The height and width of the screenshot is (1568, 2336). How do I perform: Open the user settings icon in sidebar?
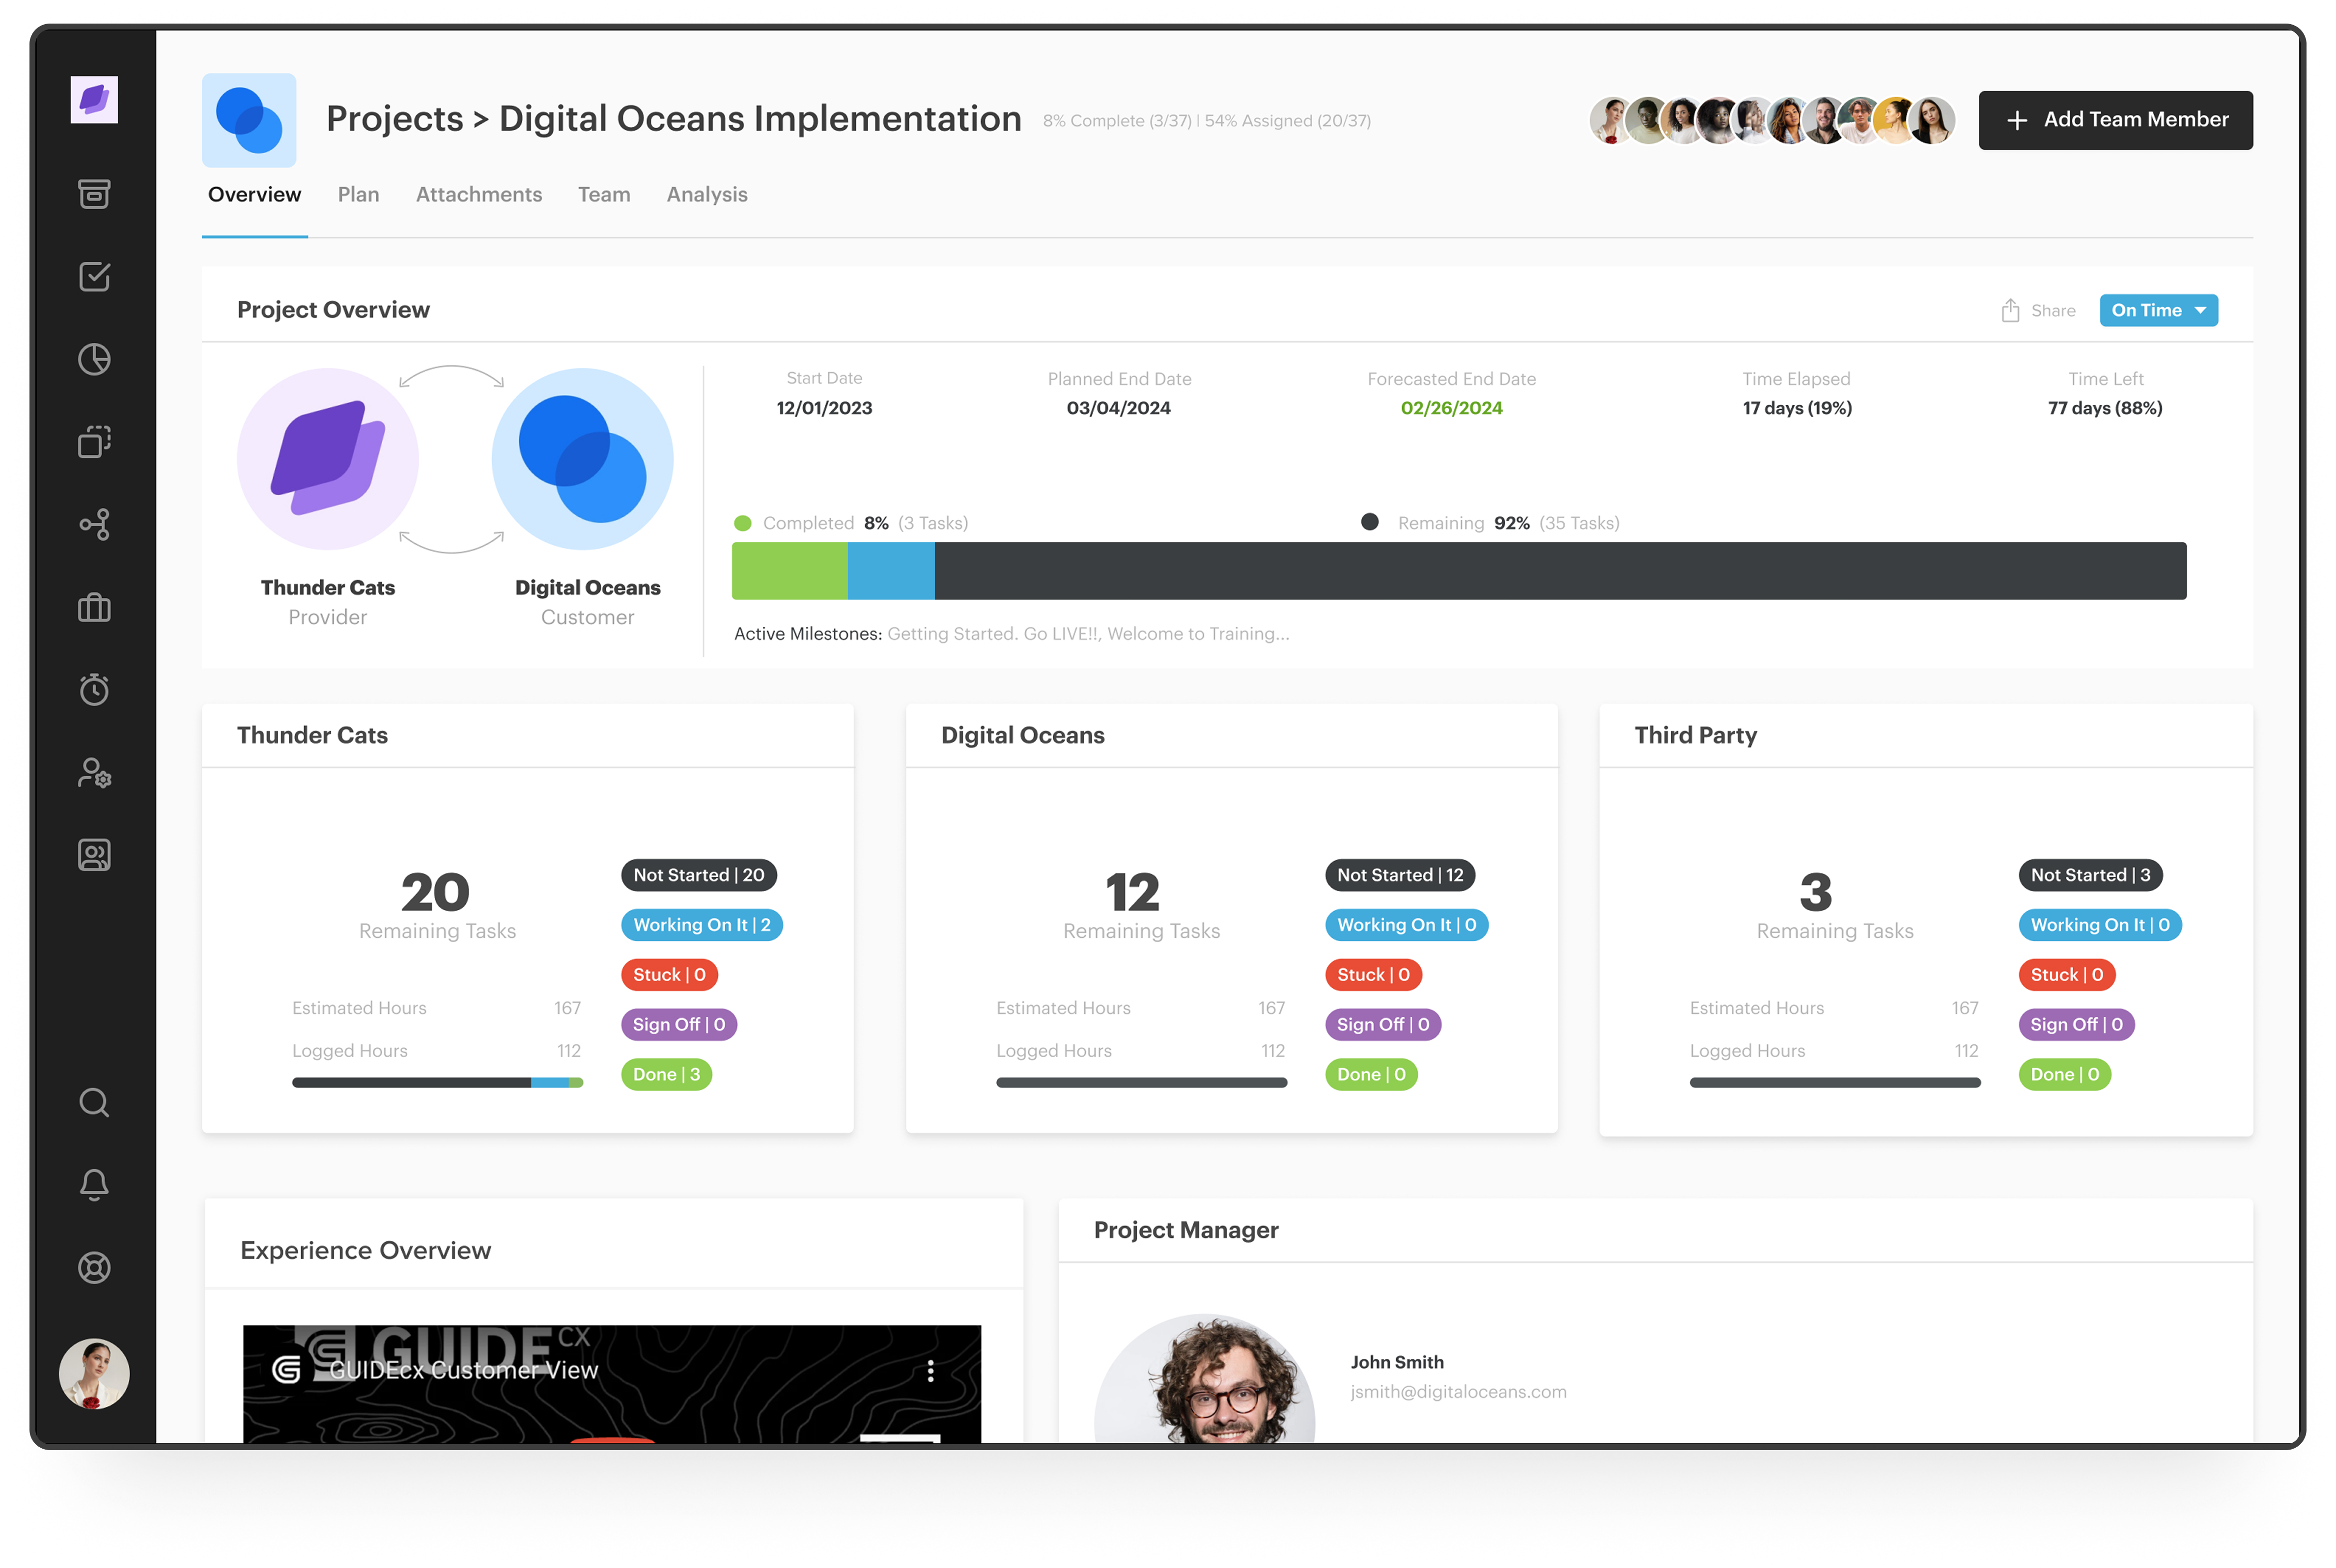click(x=94, y=773)
